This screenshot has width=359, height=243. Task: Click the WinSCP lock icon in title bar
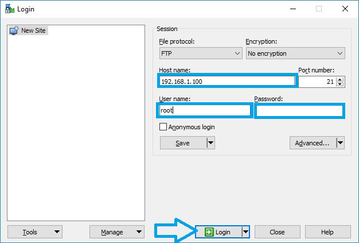click(9, 9)
